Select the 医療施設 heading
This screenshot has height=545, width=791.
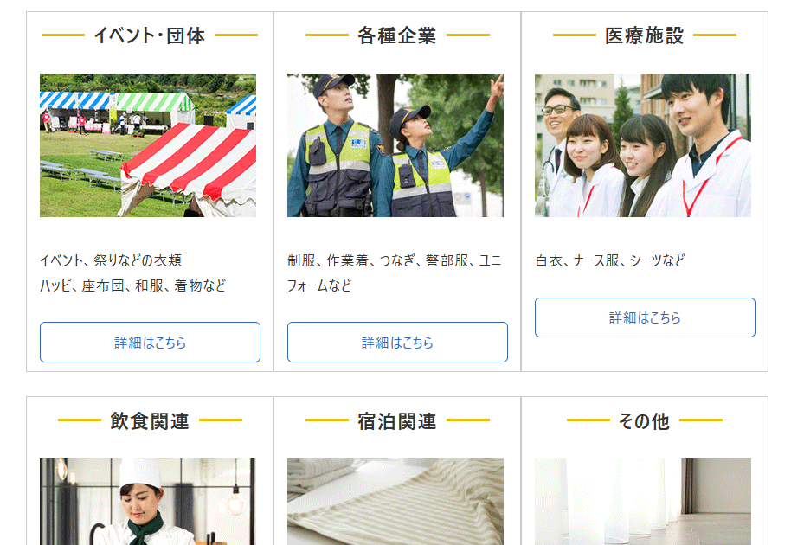(644, 35)
